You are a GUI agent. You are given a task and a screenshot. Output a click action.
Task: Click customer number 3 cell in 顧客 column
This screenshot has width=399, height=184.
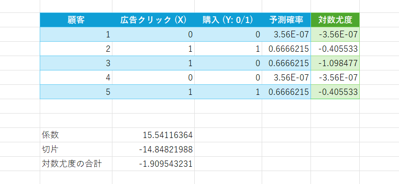coord(76,63)
